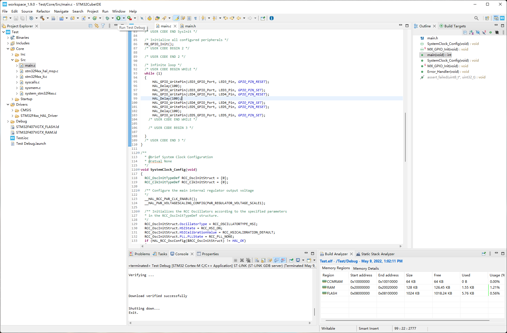Toggle Show Console on standard output change
The height and width of the screenshot is (333, 507).
tap(276, 260)
